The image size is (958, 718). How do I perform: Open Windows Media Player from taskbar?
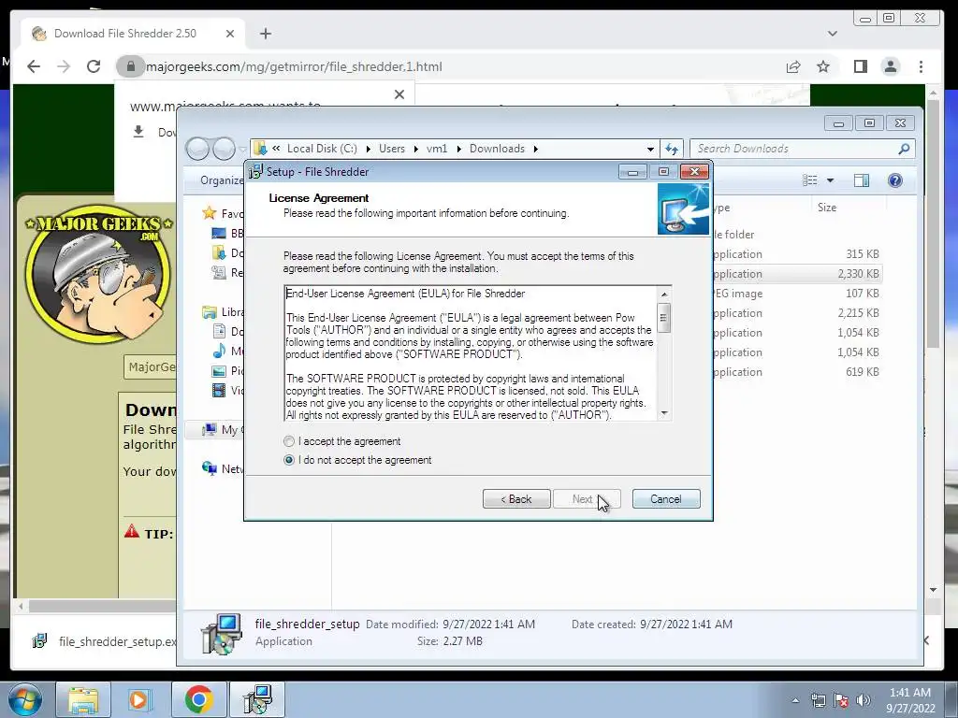[140, 699]
